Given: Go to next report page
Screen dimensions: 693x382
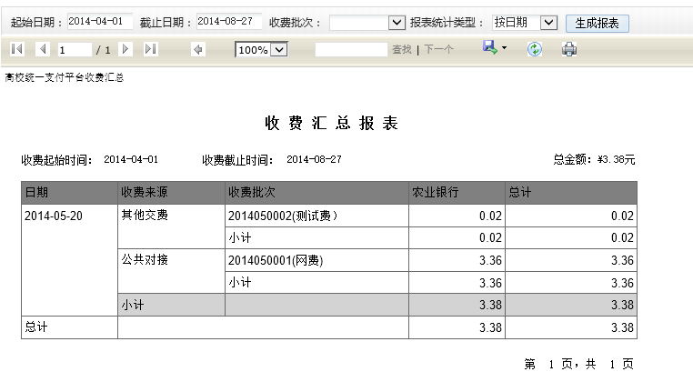Looking at the screenshot, I should click(x=126, y=49).
